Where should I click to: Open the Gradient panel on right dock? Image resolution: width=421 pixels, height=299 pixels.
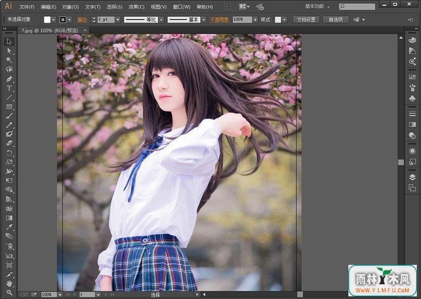pyautogui.click(x=412, y=125)
